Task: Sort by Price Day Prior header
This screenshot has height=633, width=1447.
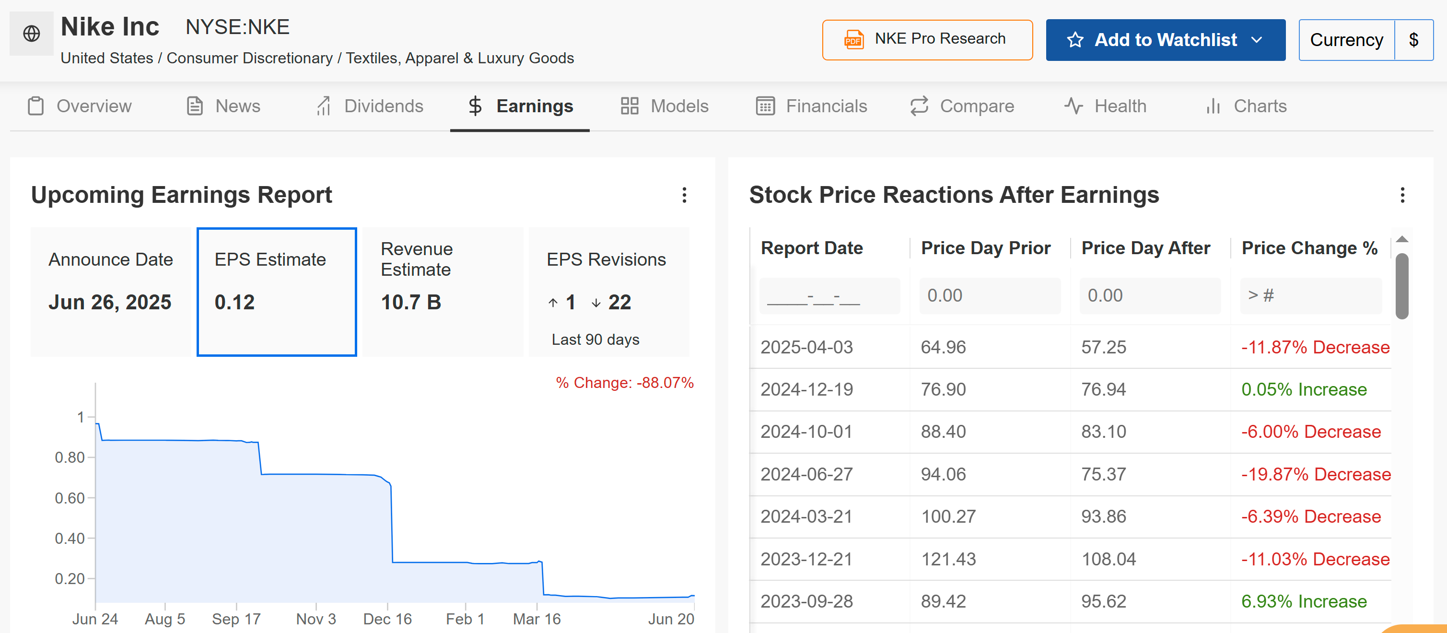Action: coord(986,248)
